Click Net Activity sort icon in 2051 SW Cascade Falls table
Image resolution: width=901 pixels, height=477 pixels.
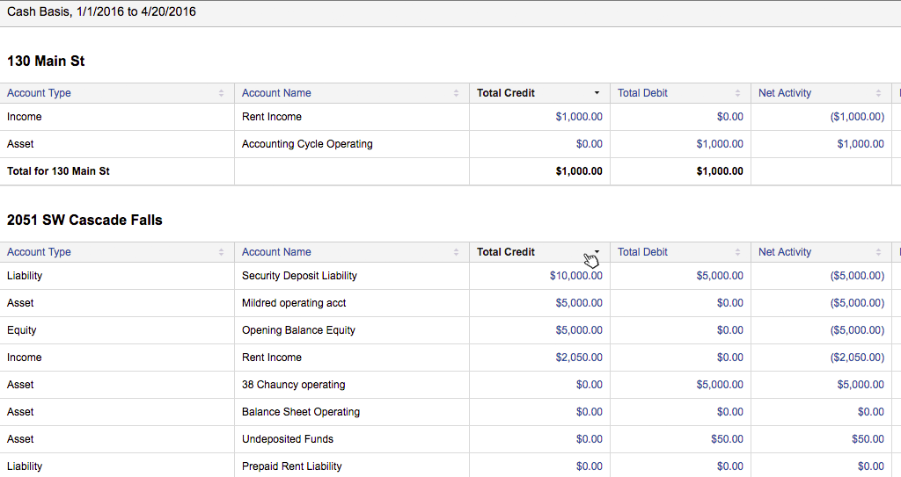point(878,252)
